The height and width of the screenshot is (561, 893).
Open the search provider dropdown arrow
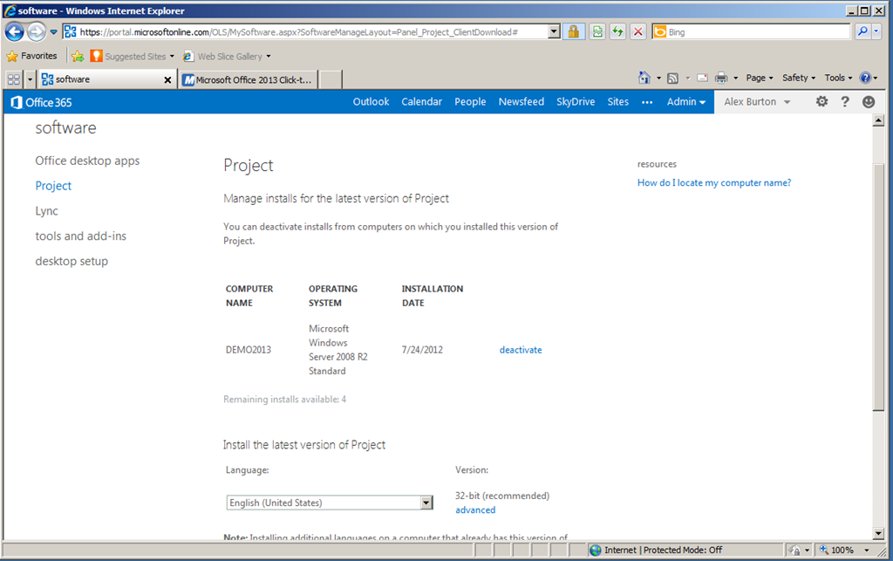pyautogui.click(x=876, y=32)
